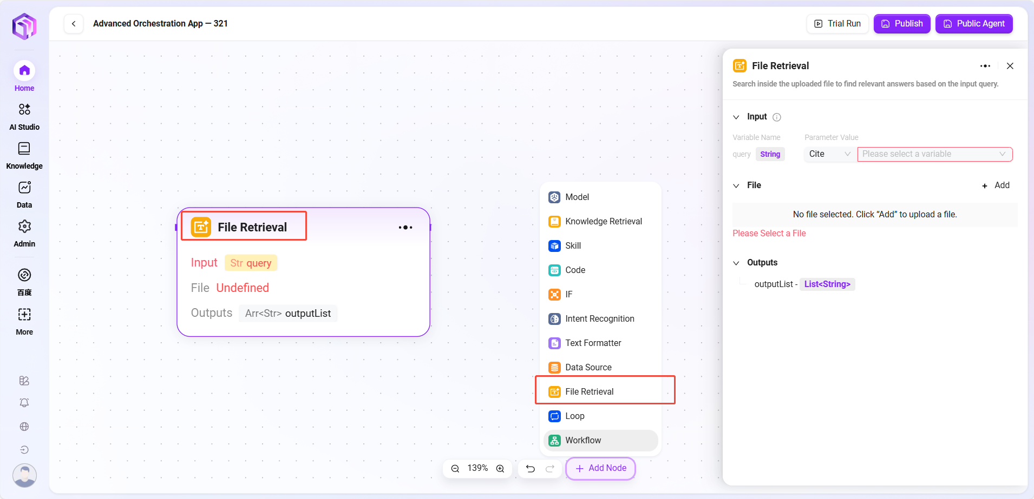Click the user avatar in sidebar

tap(24, 475)
